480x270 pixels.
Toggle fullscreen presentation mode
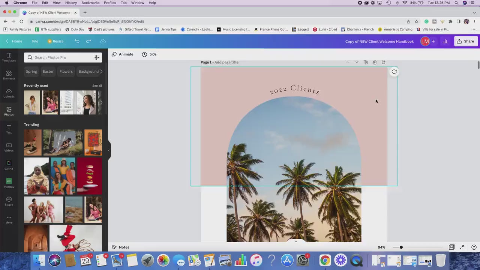(x=462, y=247)
